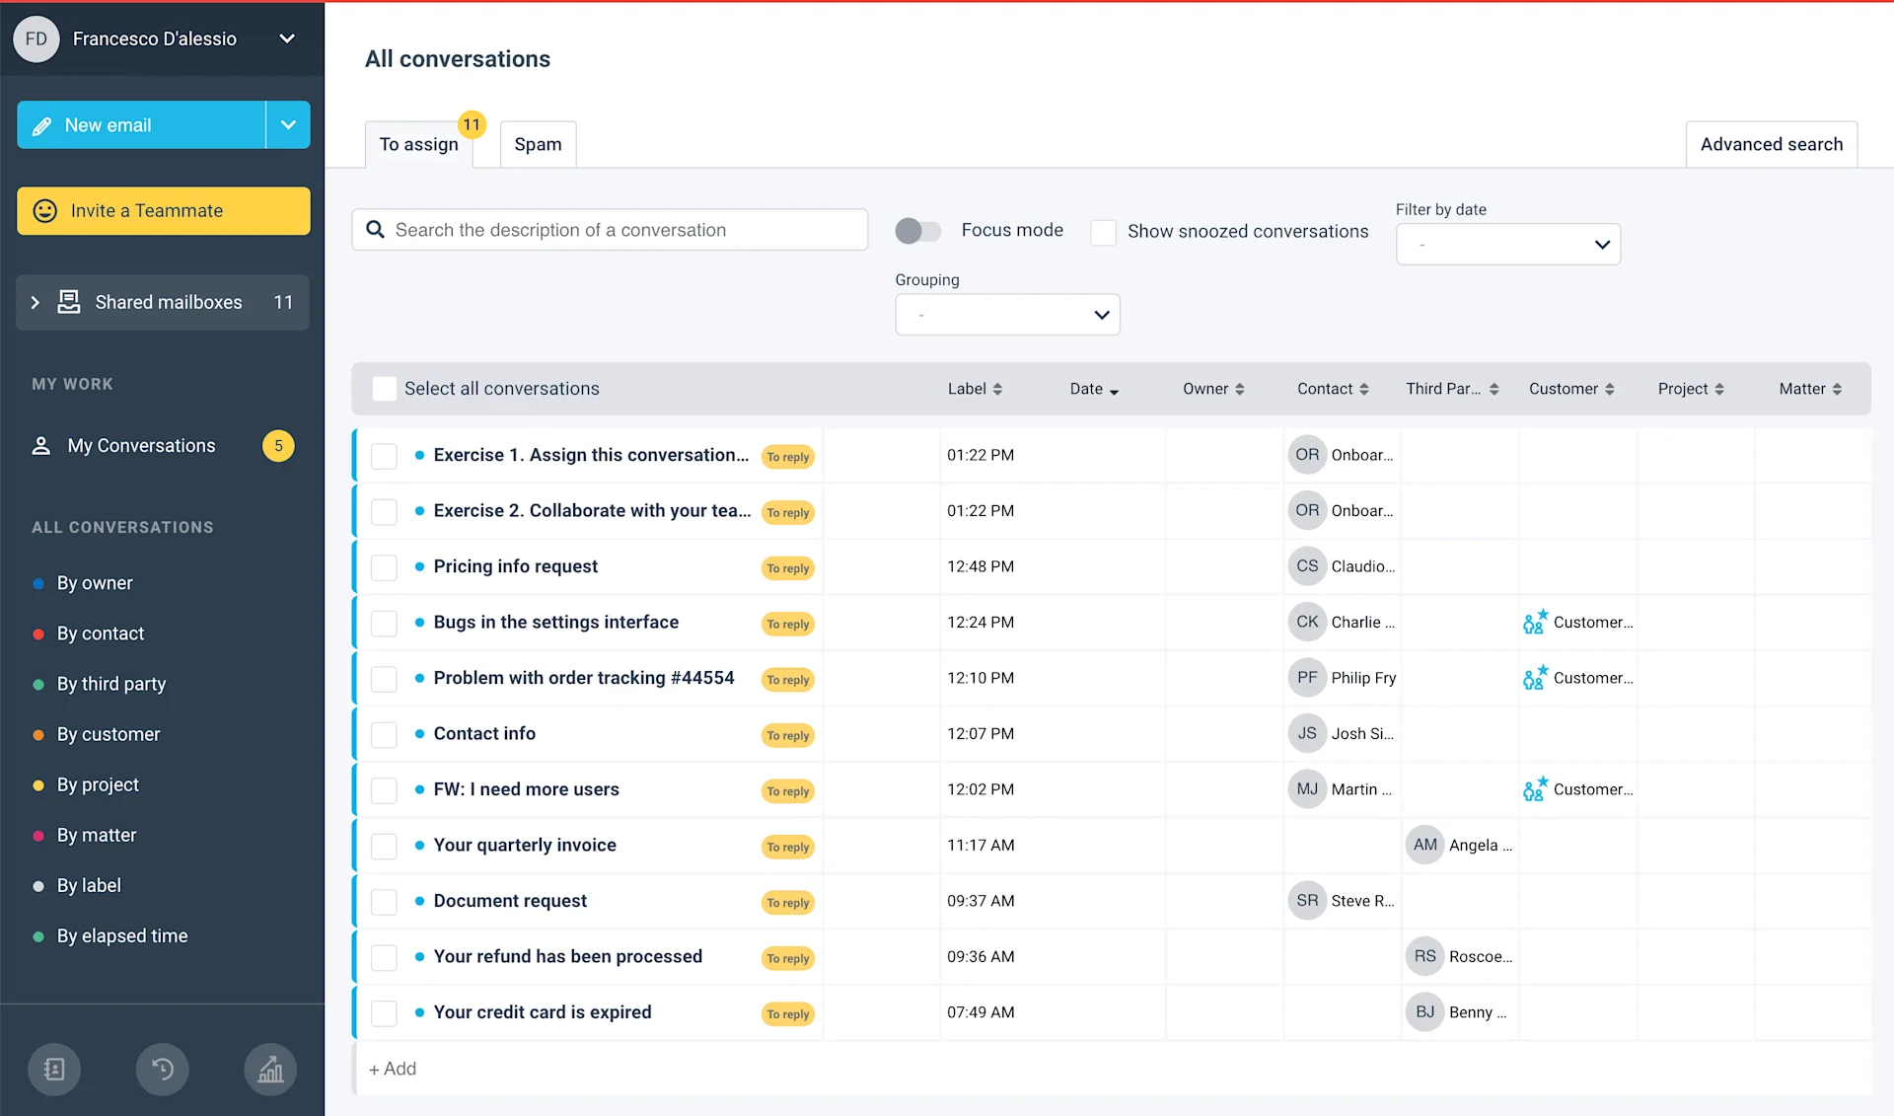Click the Customer icon next to Charlie's conversation
The image size is (1894, 1116).
(x=1534, y=622)
